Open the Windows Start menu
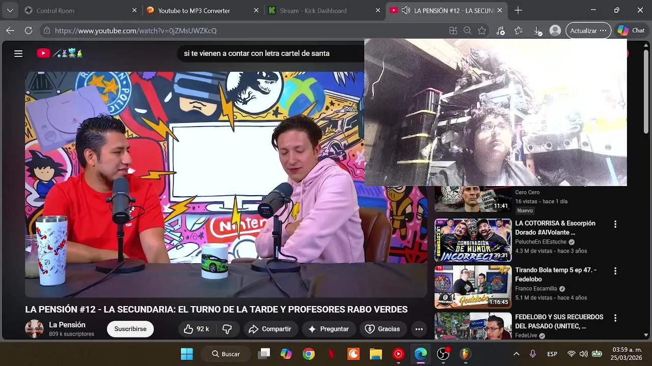652x366 pixels. pyautogui.click(x=187, y=354)
